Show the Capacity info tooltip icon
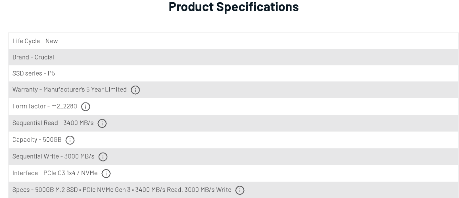 click(70, 140)
